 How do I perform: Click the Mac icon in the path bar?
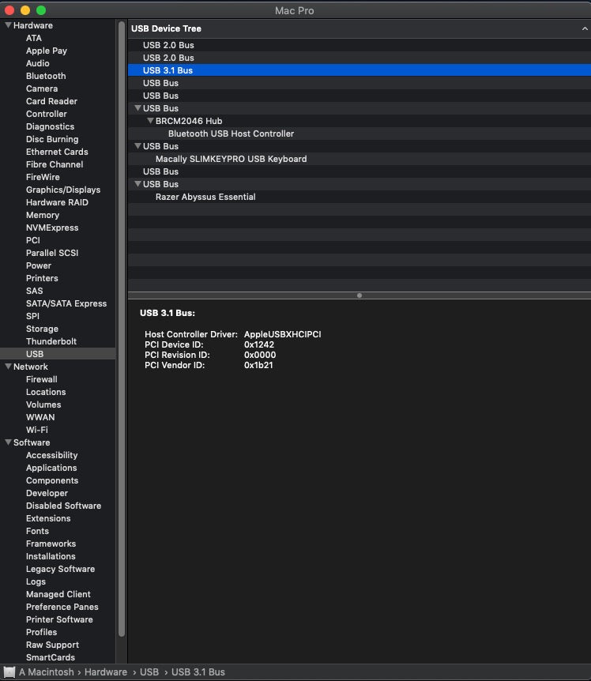[x=9, y=672]
